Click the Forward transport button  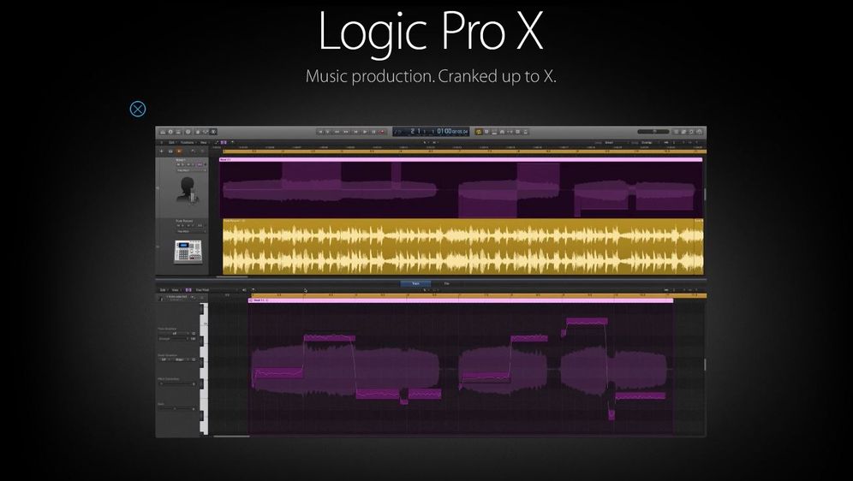click(346, 132)
